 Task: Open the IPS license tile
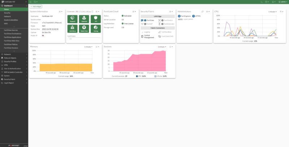click(96, 19)
